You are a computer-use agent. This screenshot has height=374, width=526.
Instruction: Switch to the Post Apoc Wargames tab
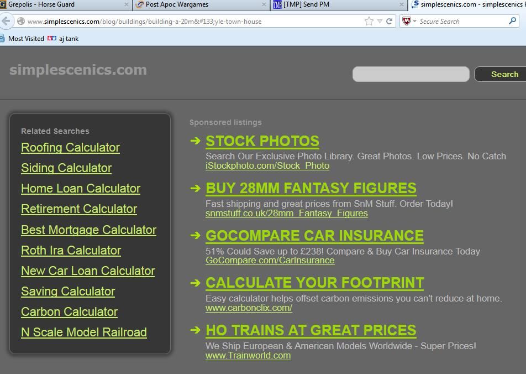pyautogui.click(x=177, y=4)
